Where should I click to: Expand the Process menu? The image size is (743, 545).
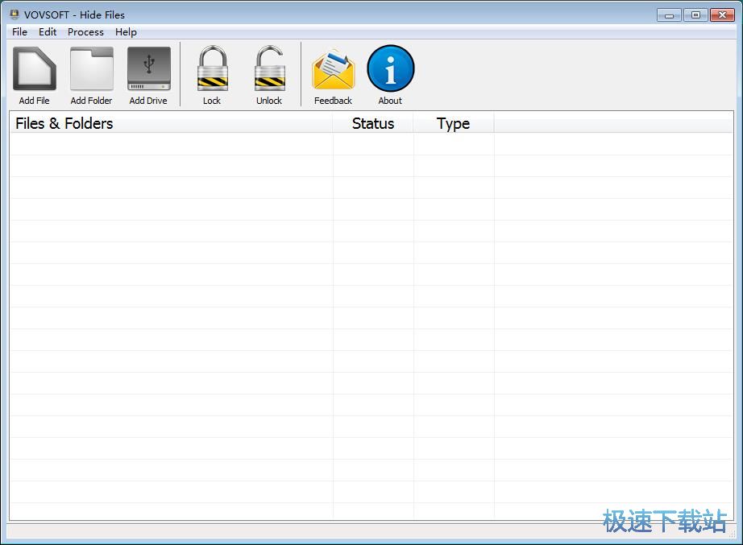(85, 32)
